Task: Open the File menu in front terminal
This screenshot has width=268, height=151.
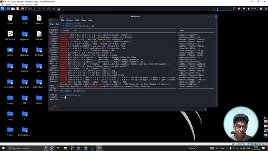Action: pyautogui.click(x=63, y=20)
